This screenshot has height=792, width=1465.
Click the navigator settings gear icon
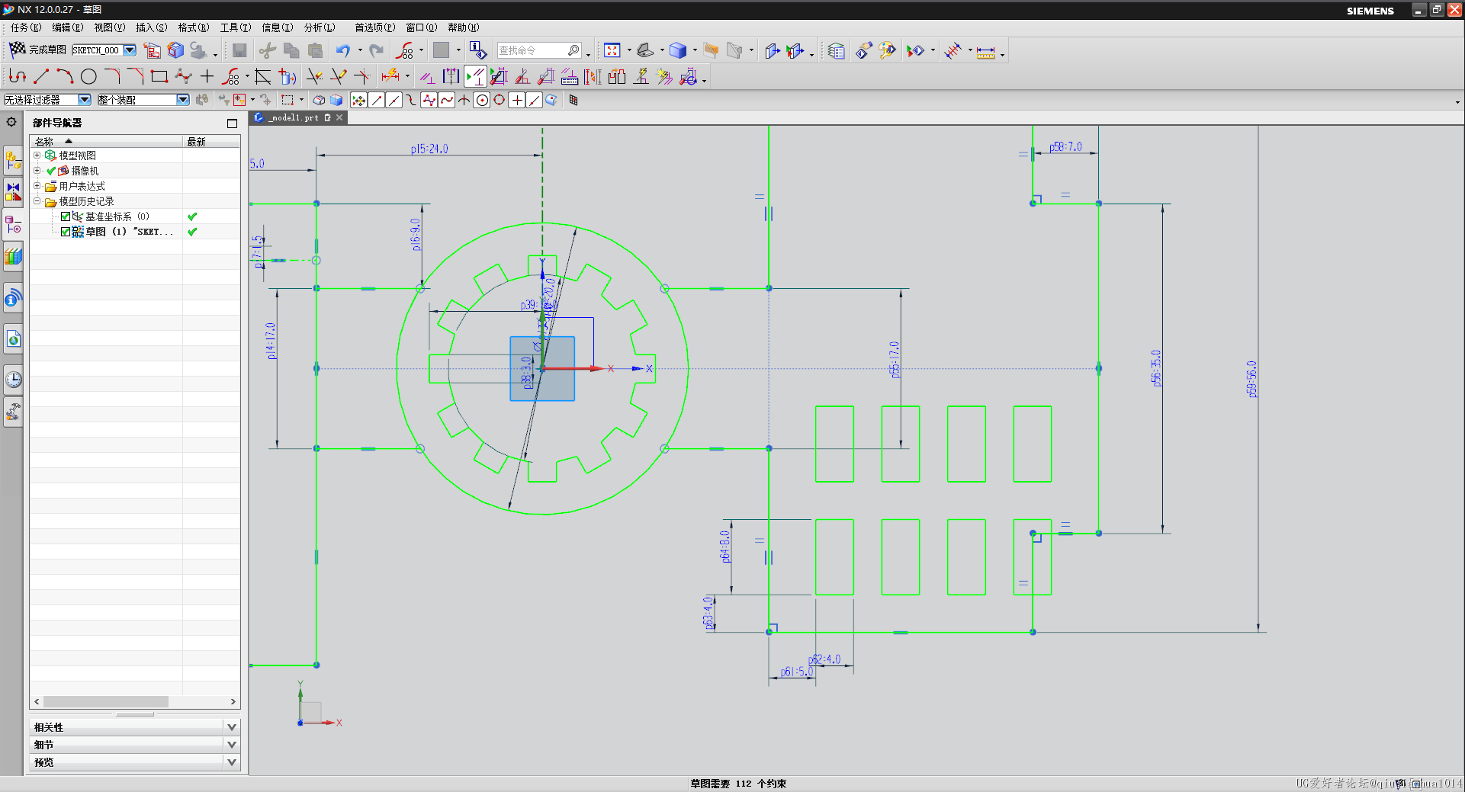(x=11, y=121)
